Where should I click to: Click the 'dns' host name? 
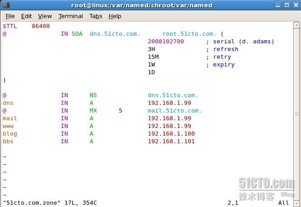tap(8, 103)
